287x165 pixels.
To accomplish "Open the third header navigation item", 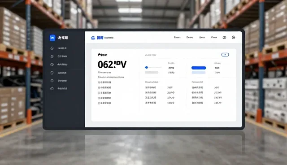I will (x=202, y=37).
